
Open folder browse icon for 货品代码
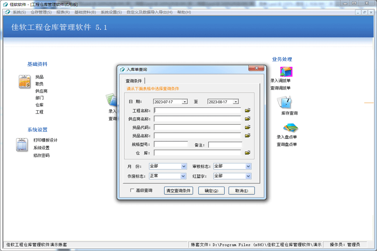[x=248, y=127]
